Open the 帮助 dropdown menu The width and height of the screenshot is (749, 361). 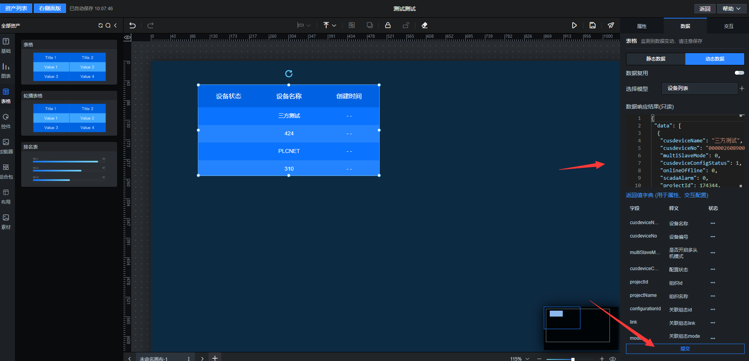click(731, 9)
